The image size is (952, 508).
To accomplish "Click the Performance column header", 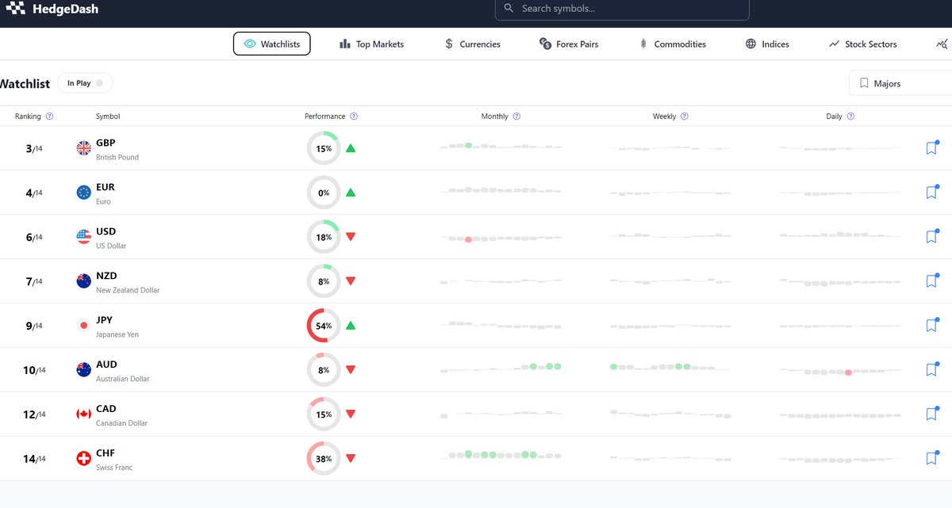I will [x=325, y=116].
